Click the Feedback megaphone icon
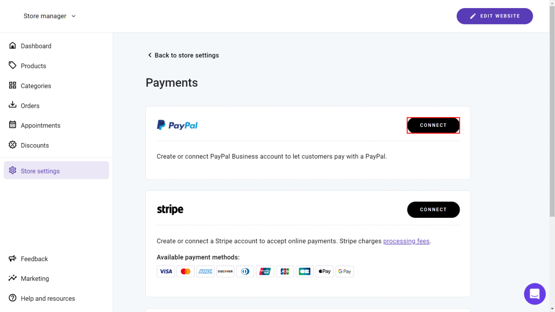 pos(12,259)
